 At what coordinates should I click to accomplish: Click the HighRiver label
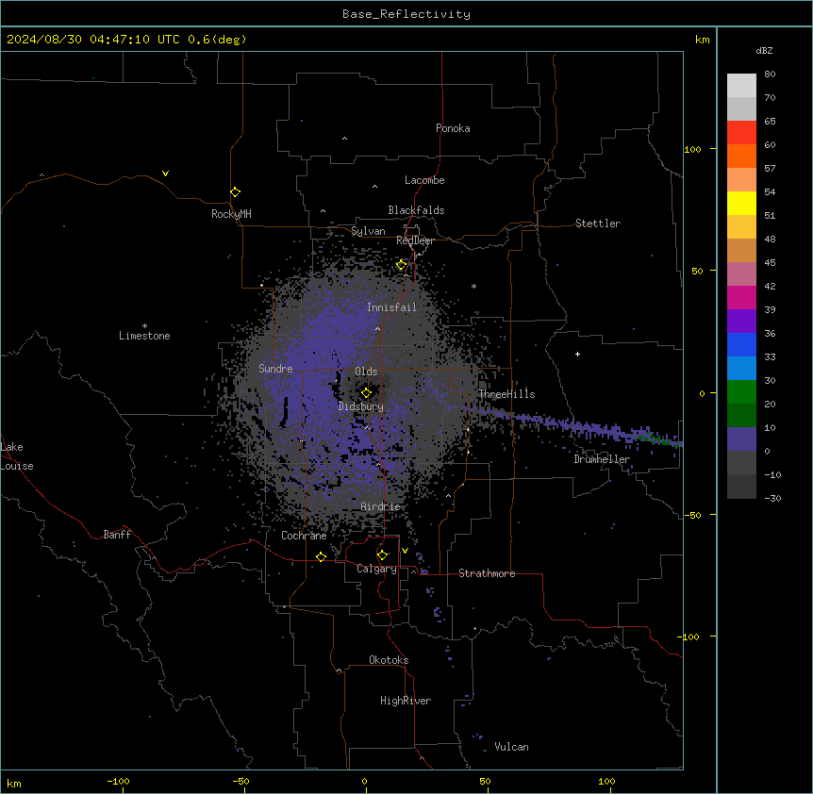406,701
